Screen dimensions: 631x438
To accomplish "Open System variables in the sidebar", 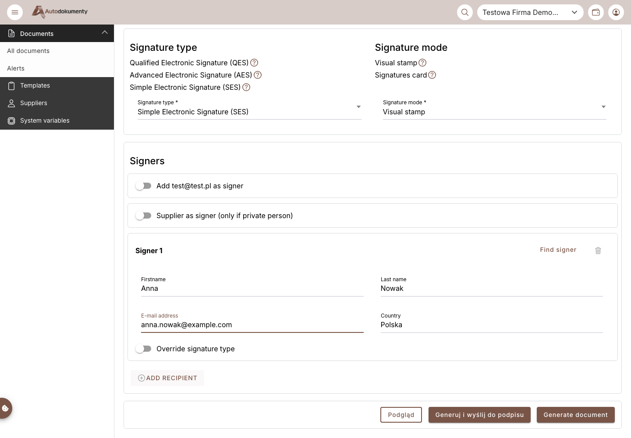I will tap(57, 121).
